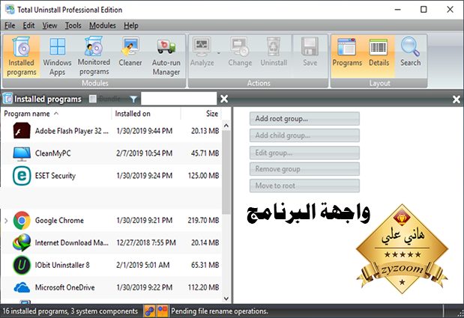Open the Search tool
The image size is (464, 318).
411,52
